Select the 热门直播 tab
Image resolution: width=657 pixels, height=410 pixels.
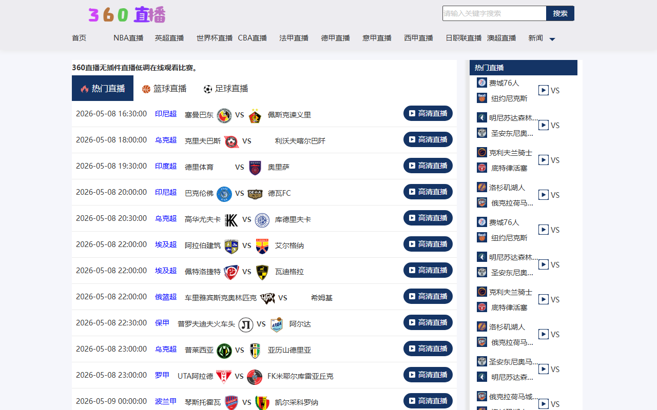point(103,88)
